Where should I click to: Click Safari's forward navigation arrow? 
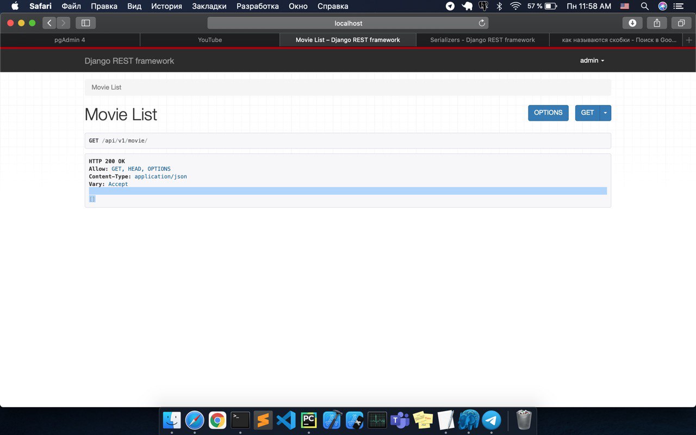63,23
